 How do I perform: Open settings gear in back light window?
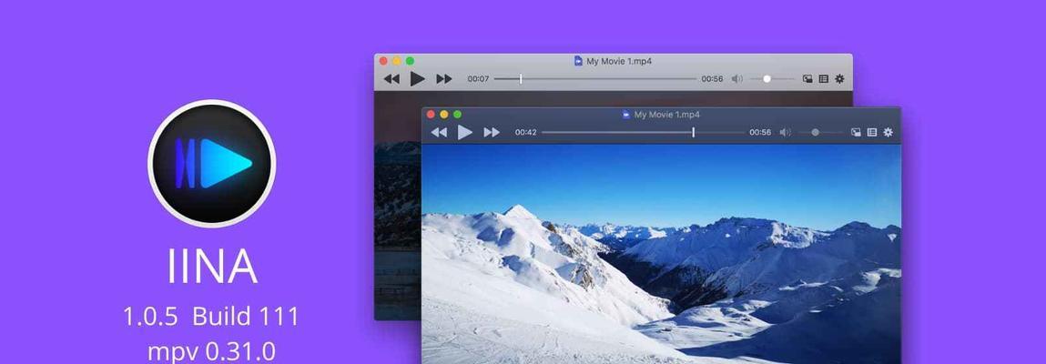[x=840, y=78]
